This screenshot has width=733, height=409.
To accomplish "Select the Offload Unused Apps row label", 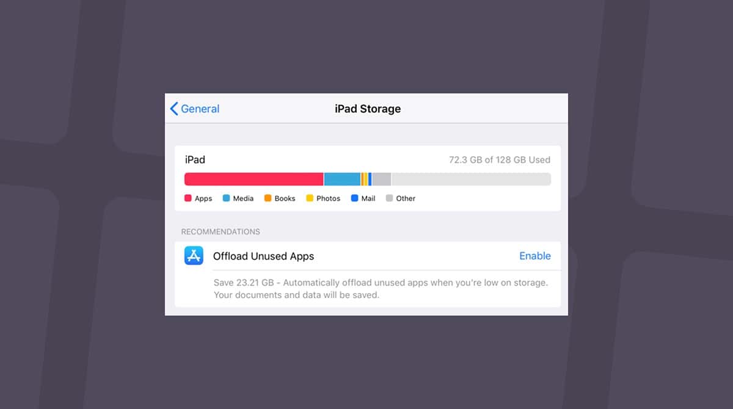I will (263, 256).
